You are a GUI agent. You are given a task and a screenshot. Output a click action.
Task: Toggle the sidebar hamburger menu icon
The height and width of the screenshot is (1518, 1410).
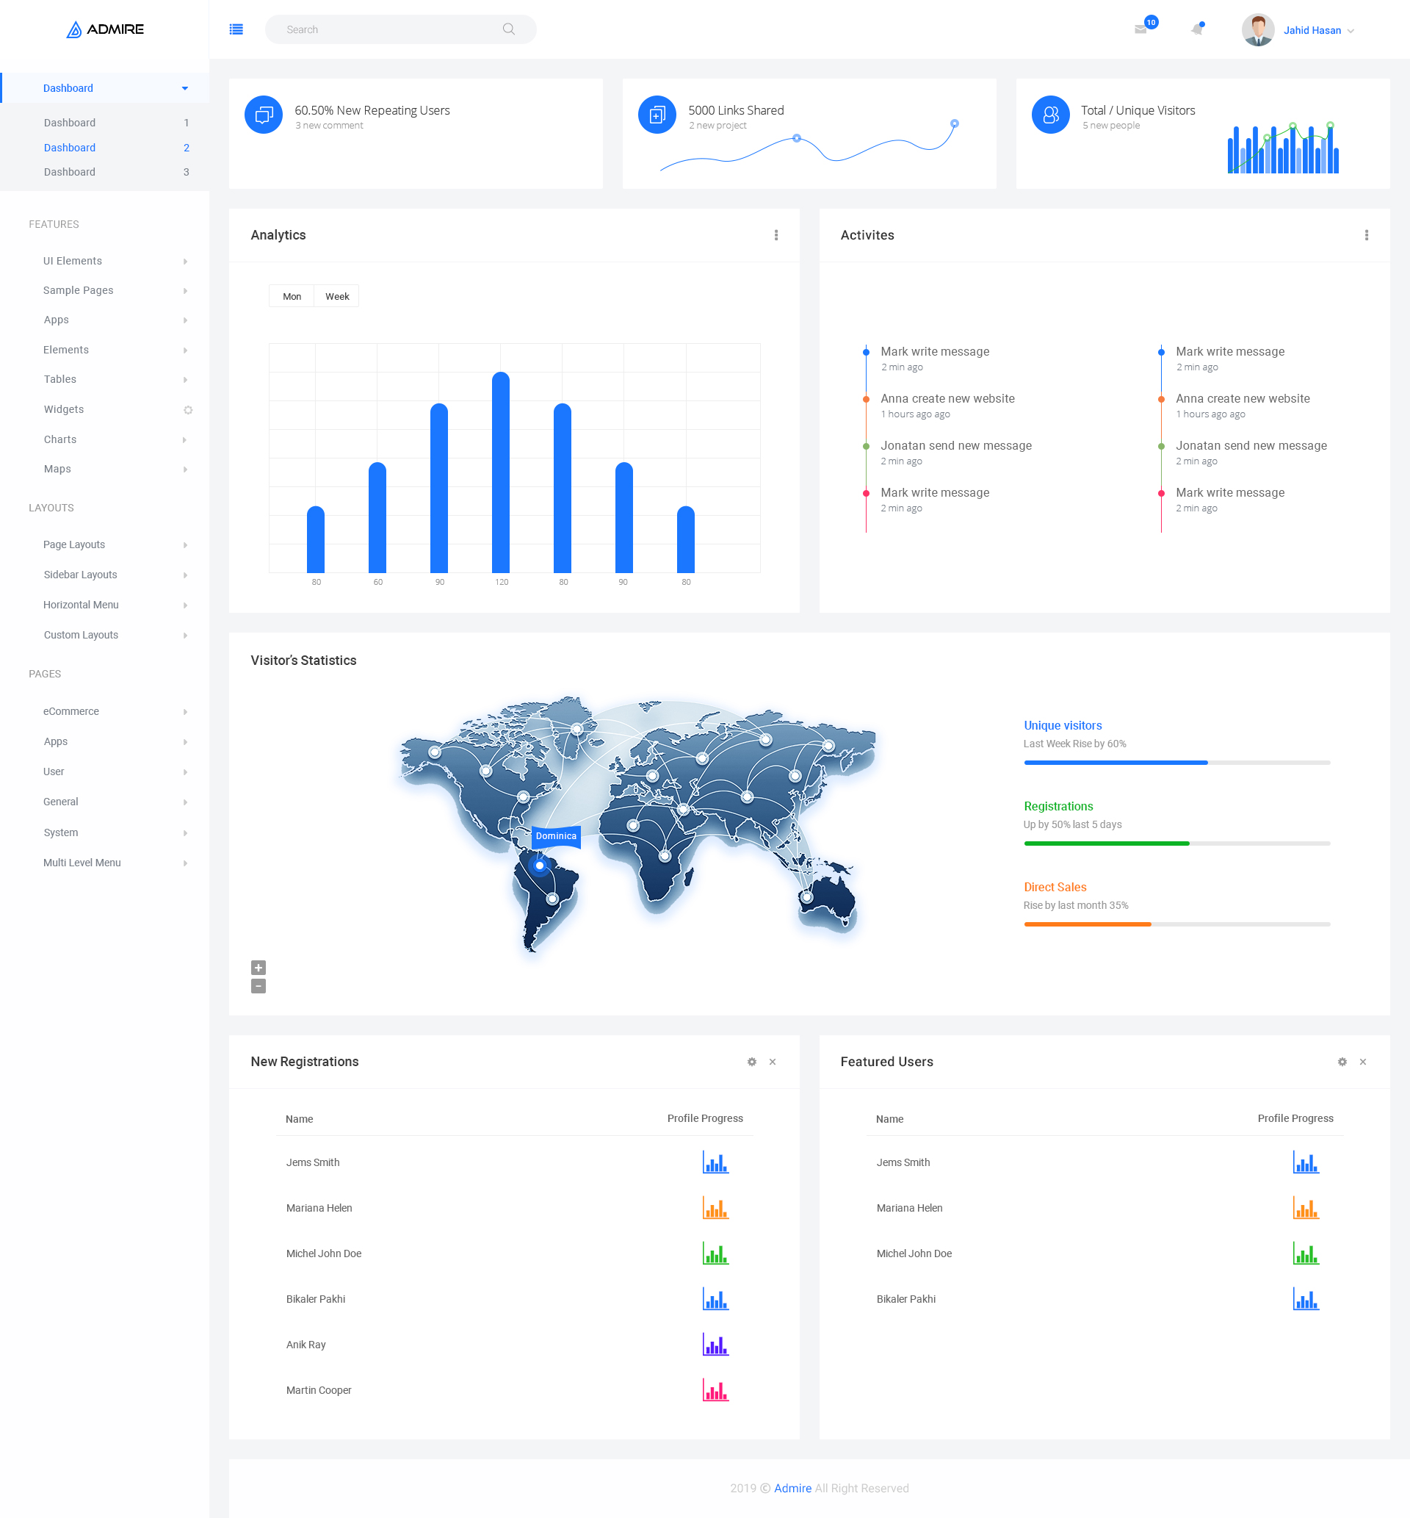[236, 29]
